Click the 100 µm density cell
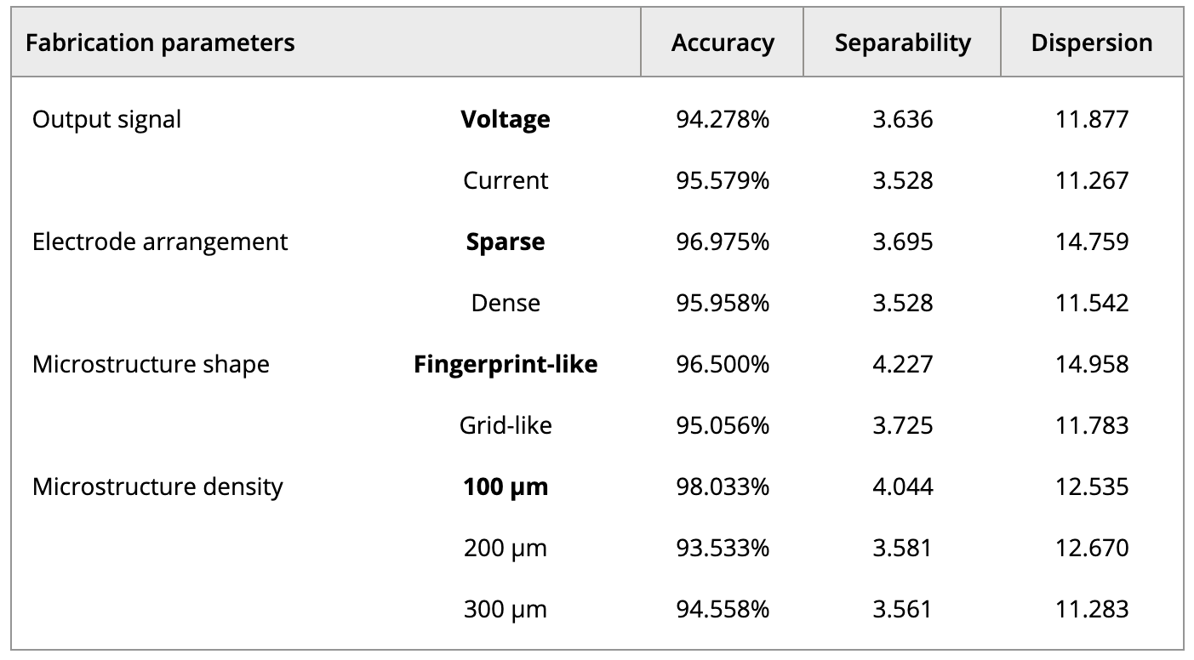The width and height of the screenshot is (1194, 660). 506,486
